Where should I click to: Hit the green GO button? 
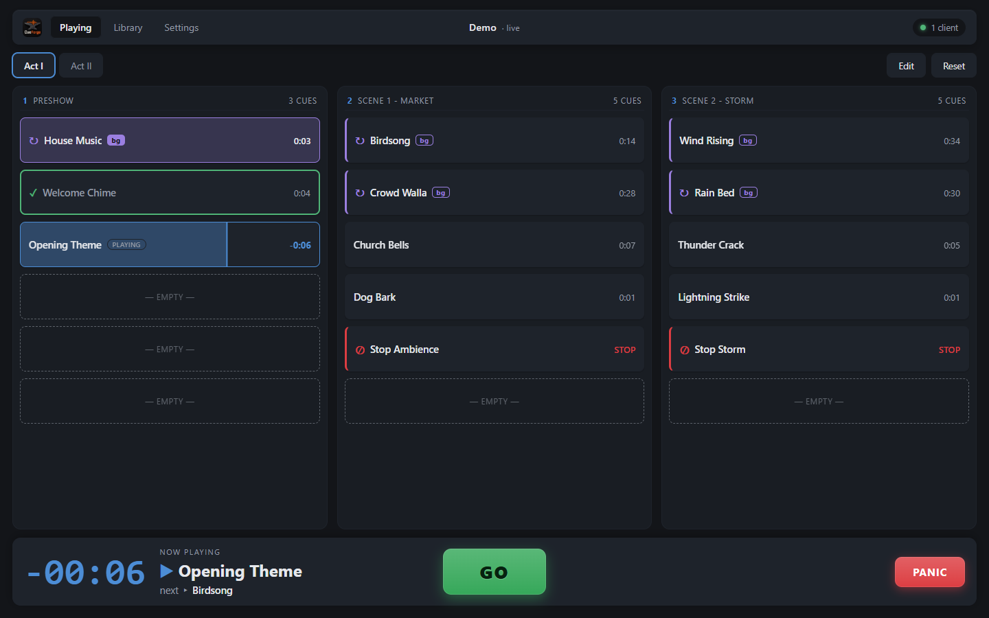[x=494, y=572]
